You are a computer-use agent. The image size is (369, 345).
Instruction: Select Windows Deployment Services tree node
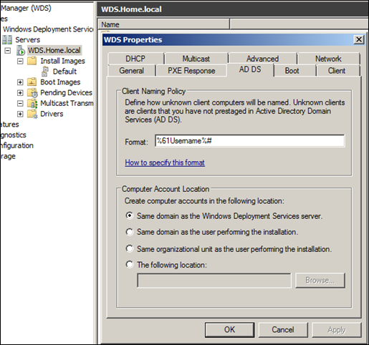[x=48, y=29]
